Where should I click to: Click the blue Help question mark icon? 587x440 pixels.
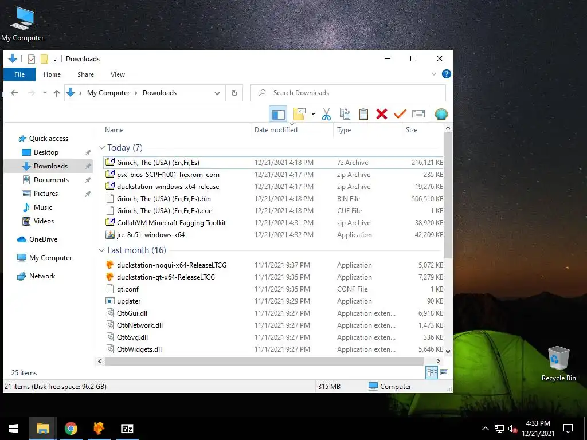tap(446, 74)
